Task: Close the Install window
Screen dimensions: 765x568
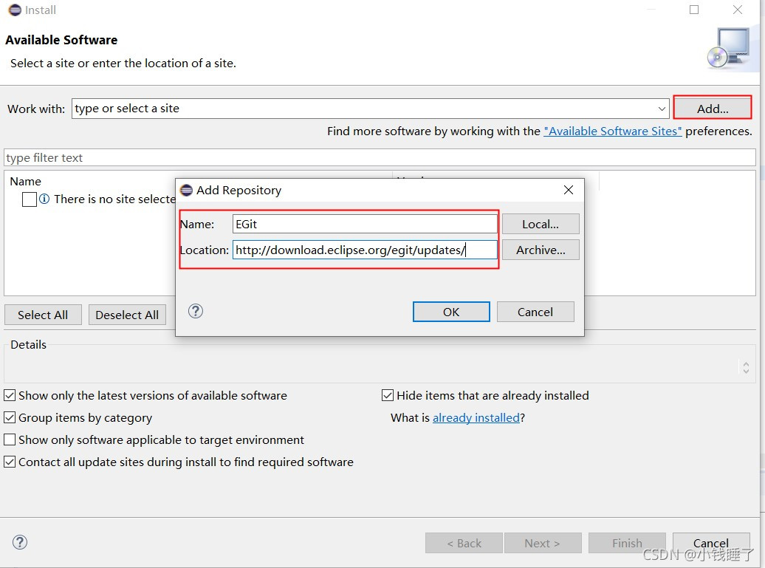Action: (x=737, y=10)
